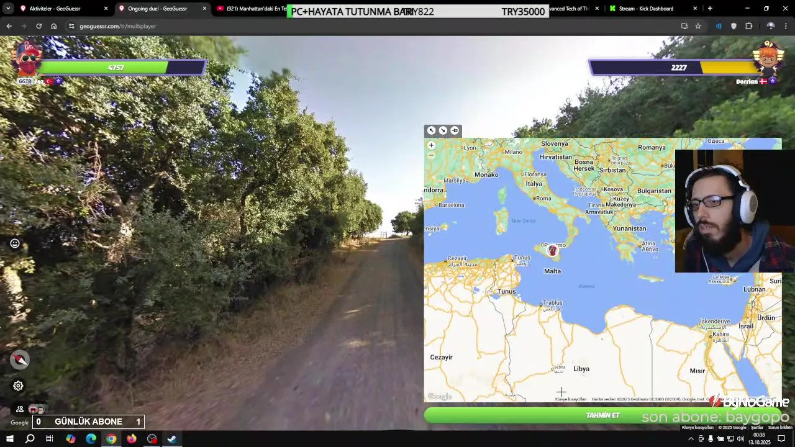
Task: Open the Chrome three-dot menu
Action: [786, 26]
